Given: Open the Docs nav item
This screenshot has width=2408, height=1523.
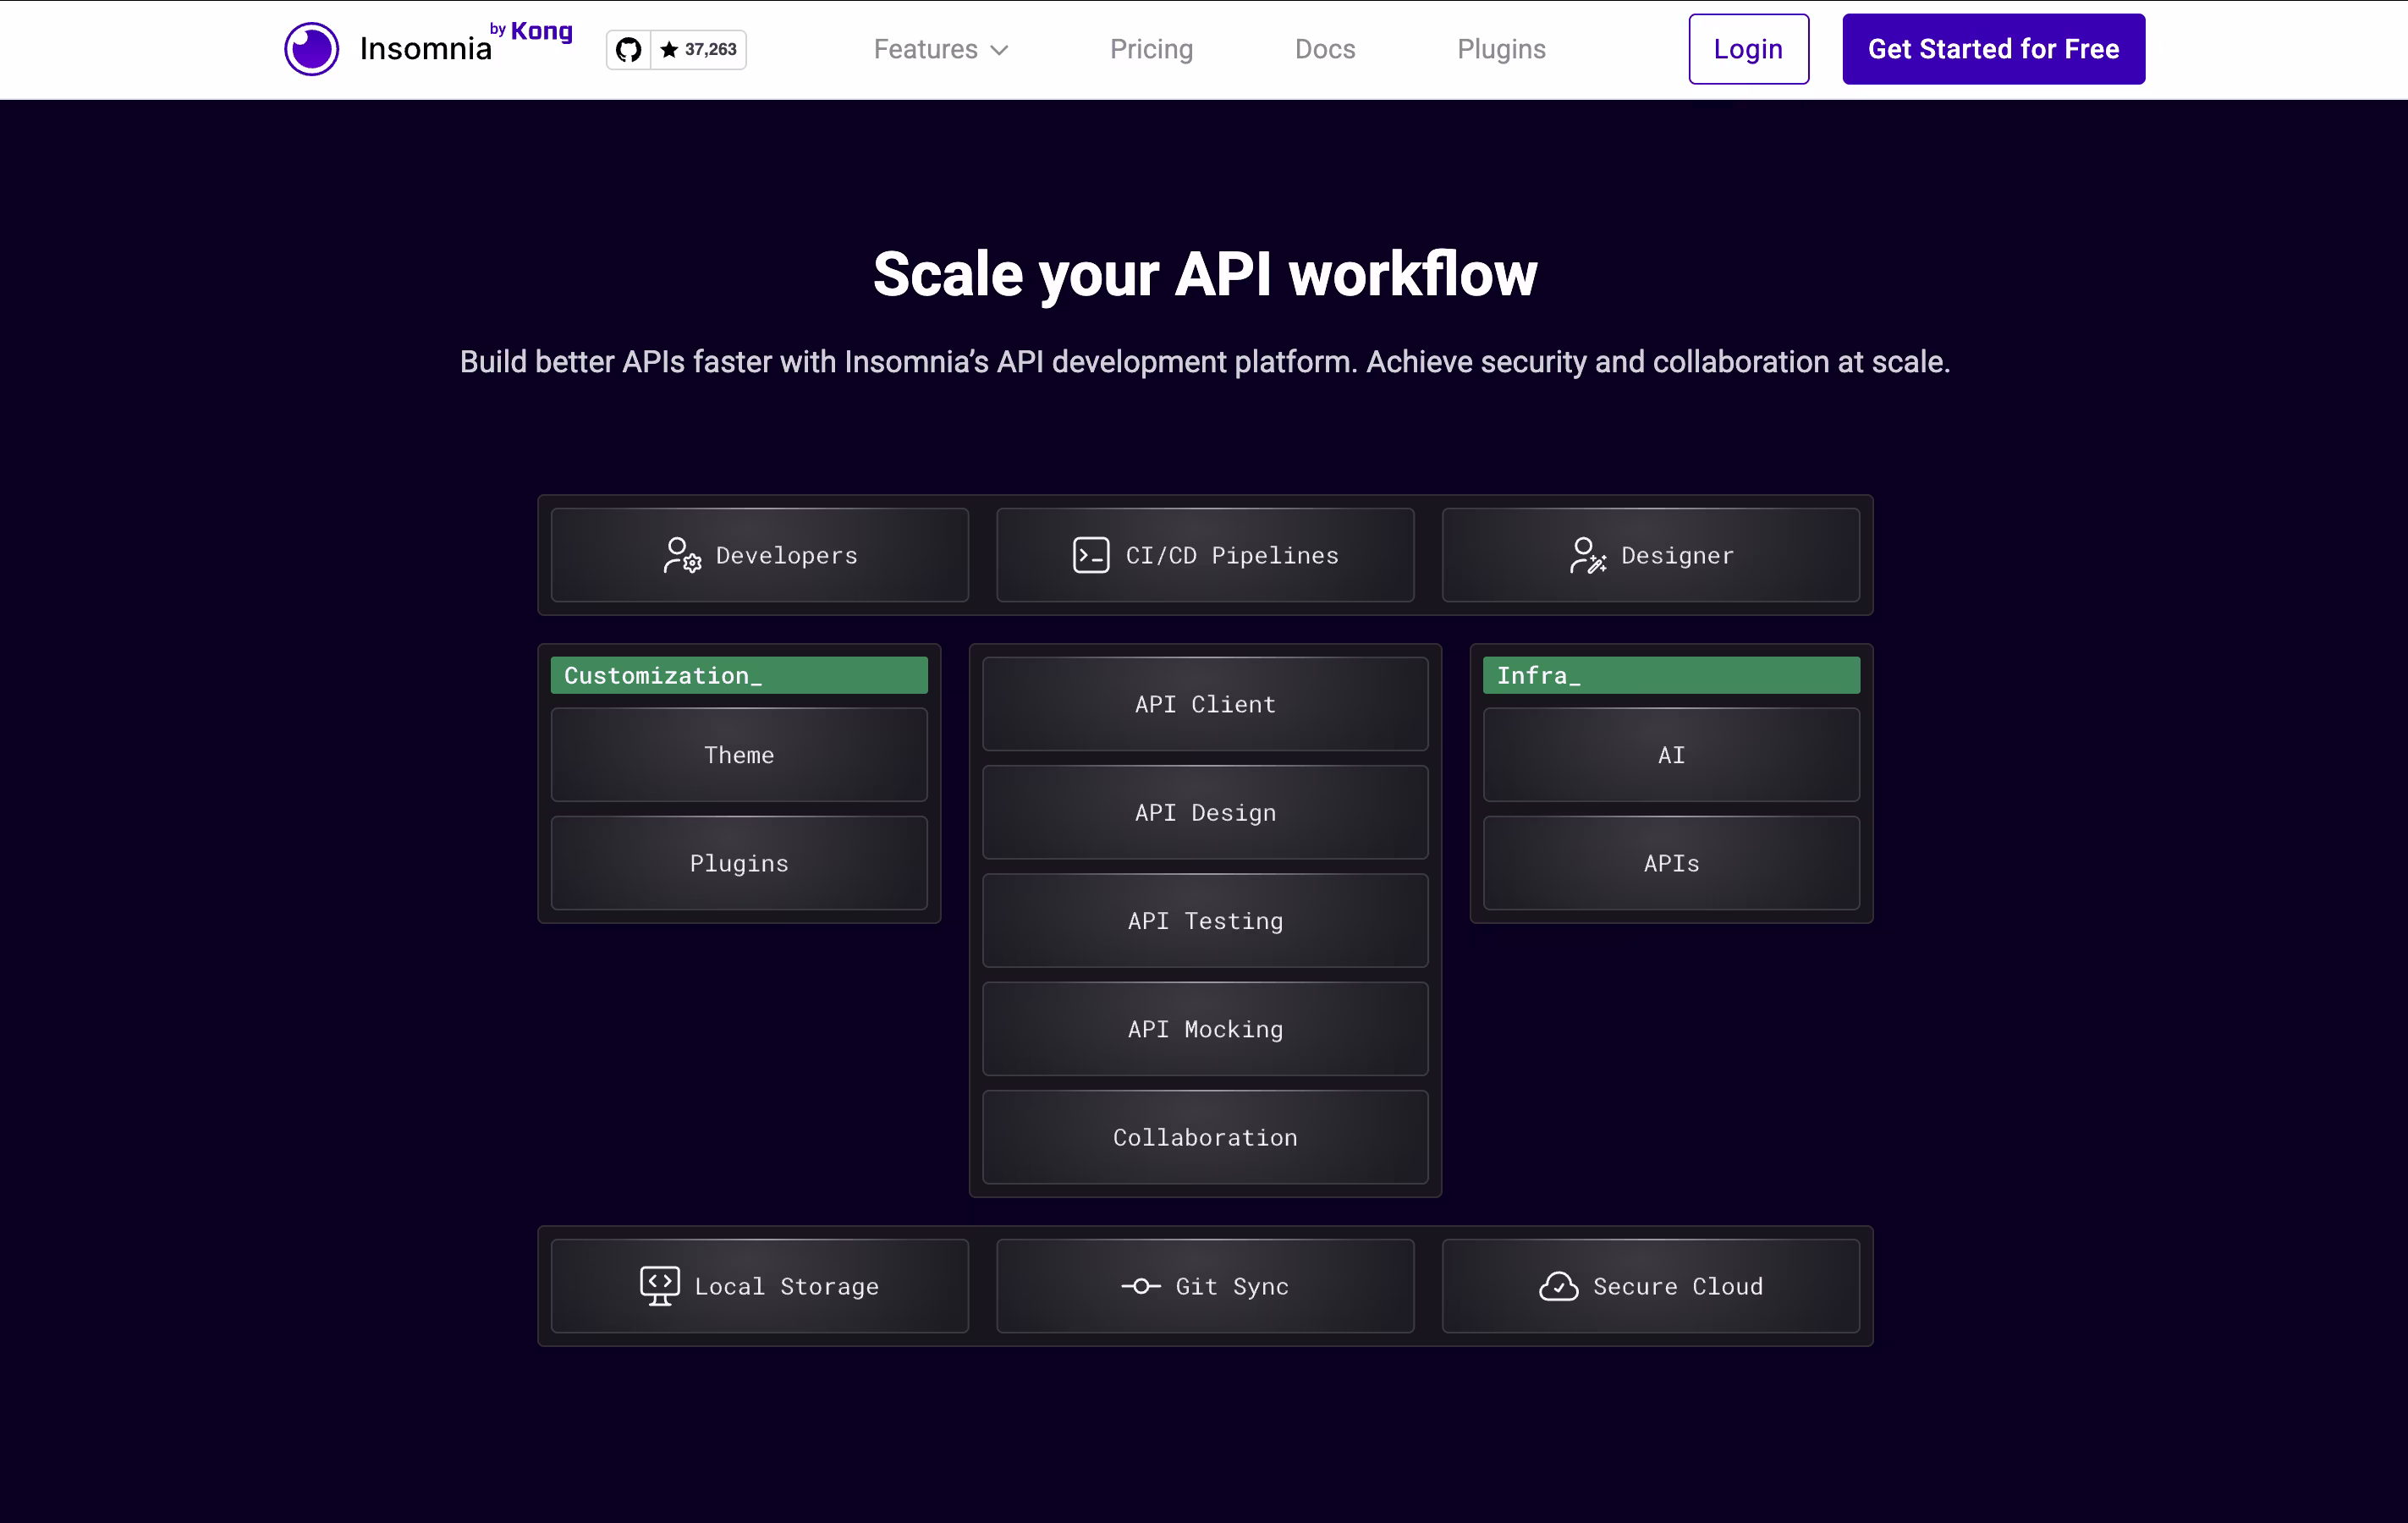Looking at the screenshot, I should [1324, 49].
